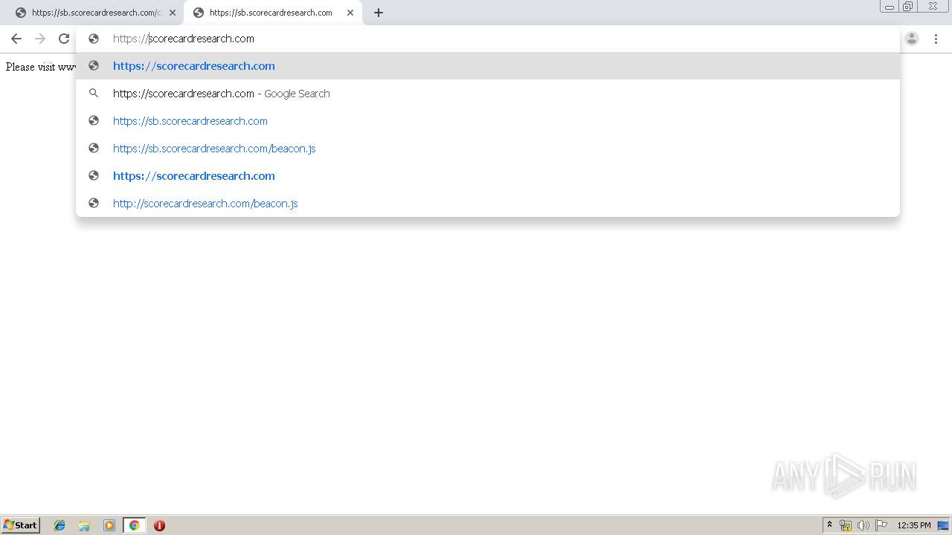Close the second sb.scorecardresearch.com tab
The image size is (952, 535).
[x=350, y=13]
